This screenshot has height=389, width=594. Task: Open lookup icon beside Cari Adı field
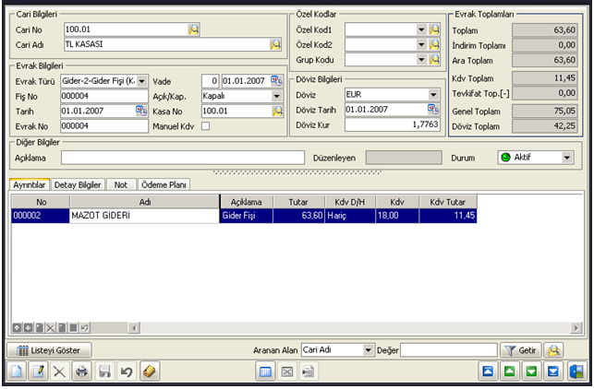pyautogui.click(x=275, y=44)
